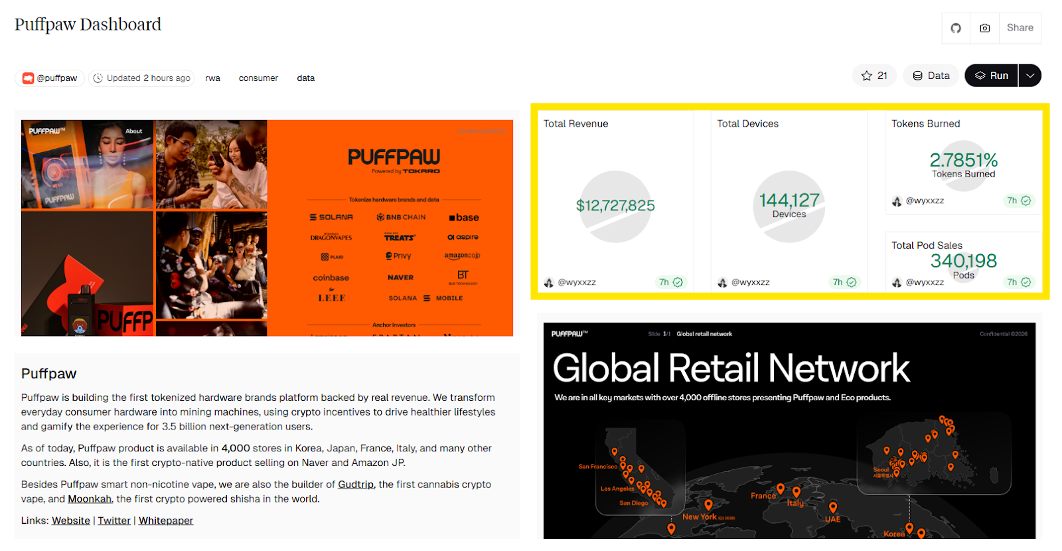The width and height of the screenshot is (1062, 551).
Task: Open the @puffpaw author profile
Action: tap(50, 78)
